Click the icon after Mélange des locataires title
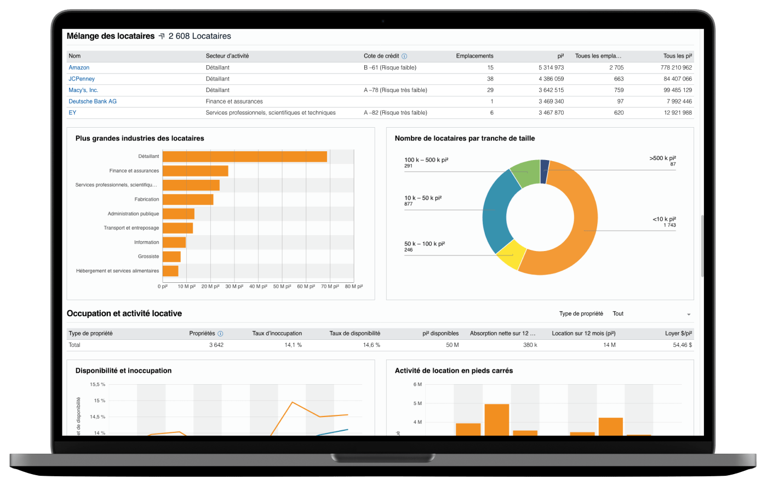The width and height of the screenshot is (767, 490). 161,37
